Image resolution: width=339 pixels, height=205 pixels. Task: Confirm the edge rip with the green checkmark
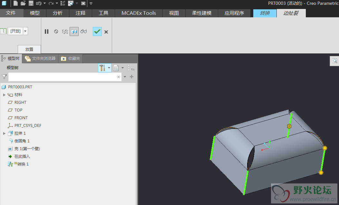point(97,31)
